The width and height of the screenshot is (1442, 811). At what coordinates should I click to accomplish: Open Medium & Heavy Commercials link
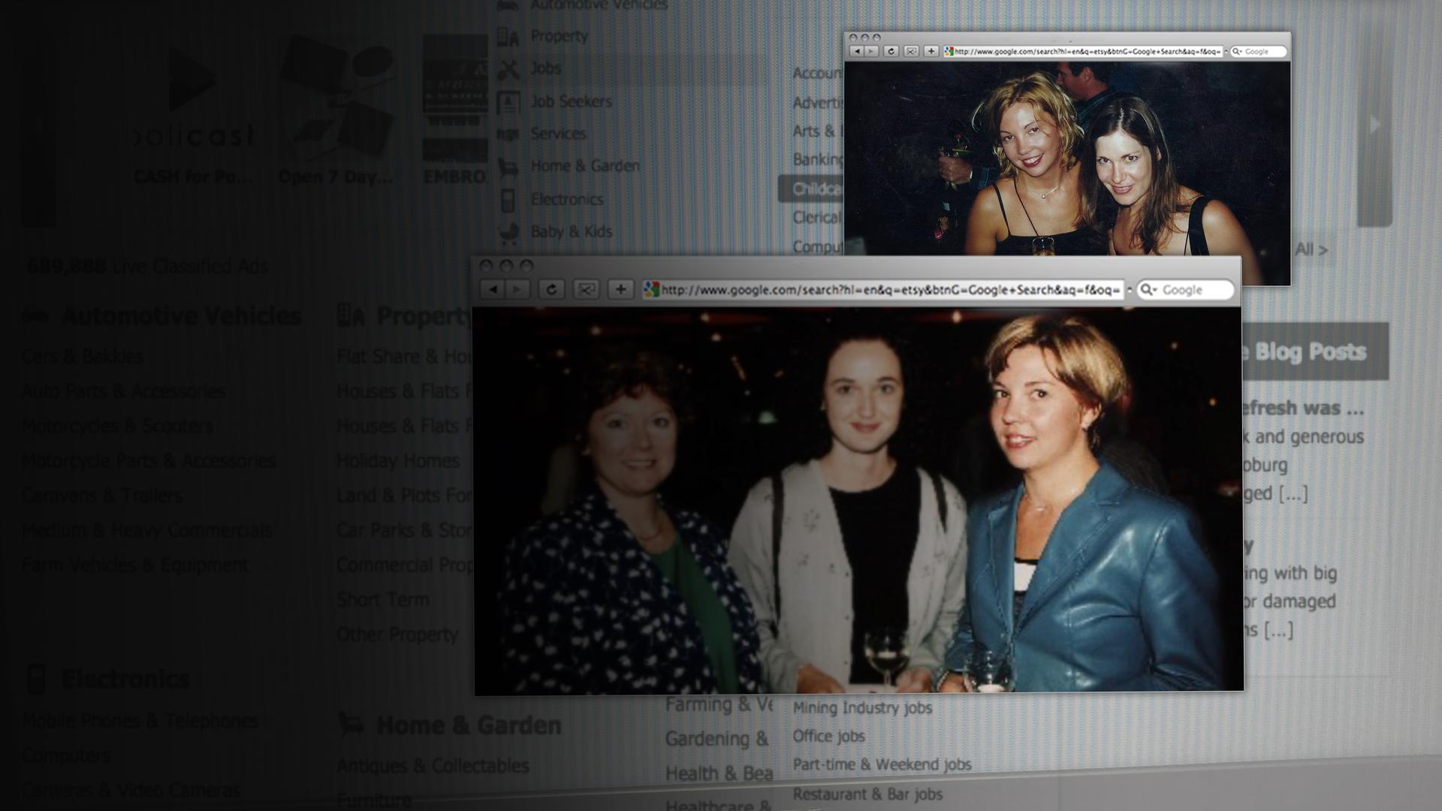point(147,529)
